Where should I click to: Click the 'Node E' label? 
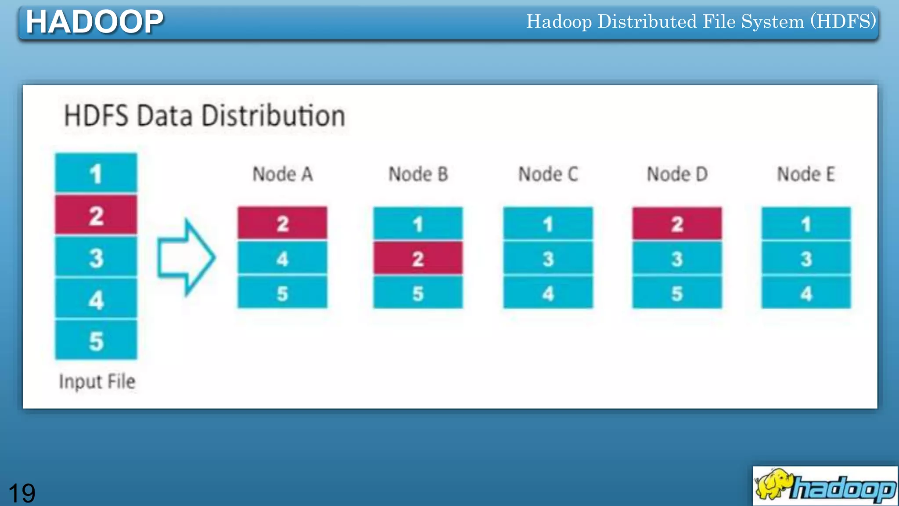point(806,174)
